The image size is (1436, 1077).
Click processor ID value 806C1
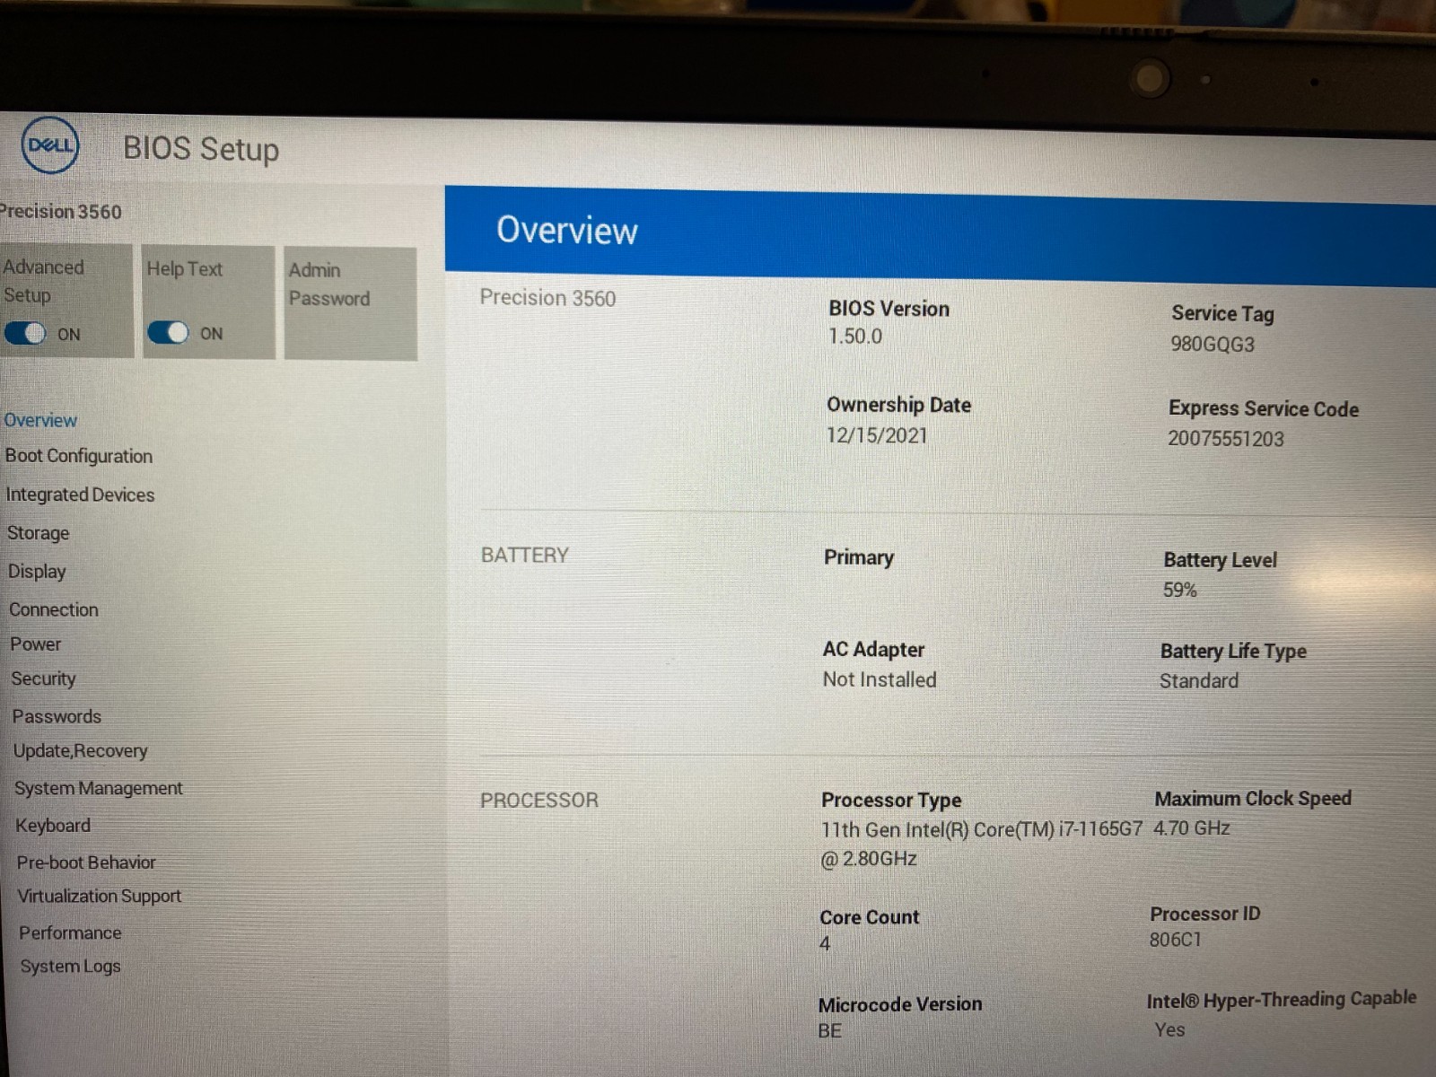(x=1174, y=940)
